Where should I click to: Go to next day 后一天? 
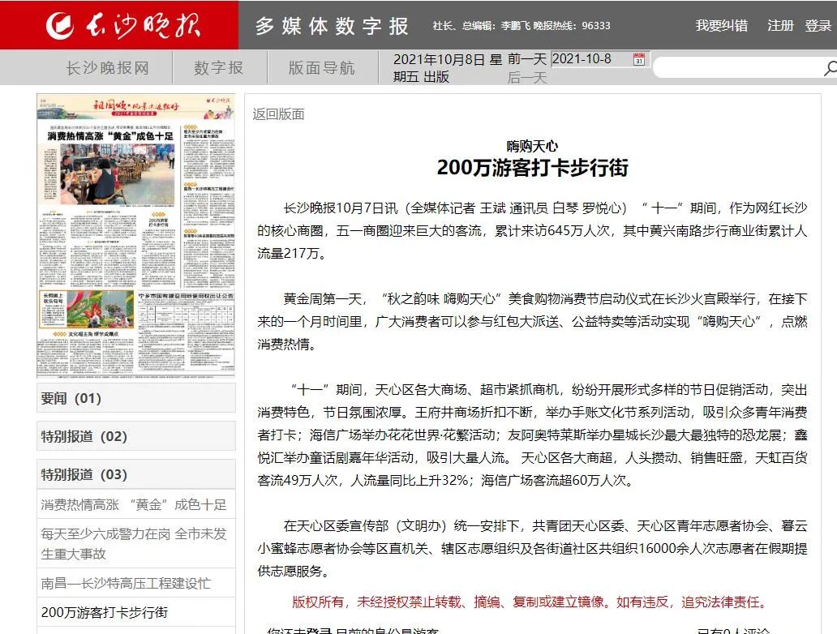(527, 78)
